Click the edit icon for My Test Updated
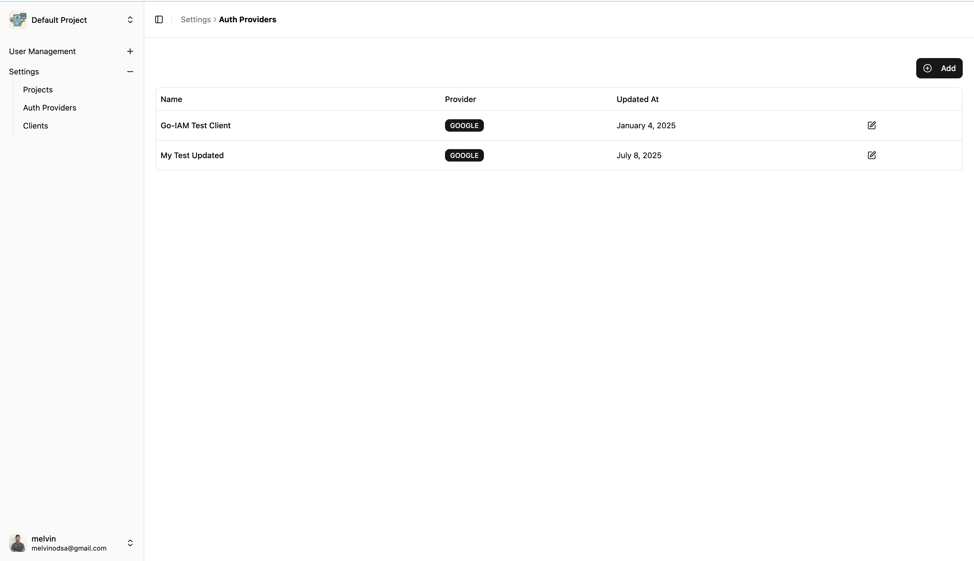The image size is (974, 561). (871, 155)
